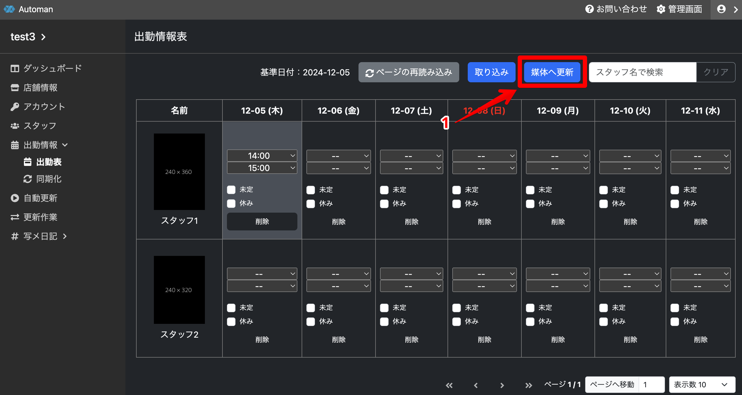The width and height of the screenshot is (742, 395).
Task: Click the アカウント key icon
Action: [x=15, y=107]
